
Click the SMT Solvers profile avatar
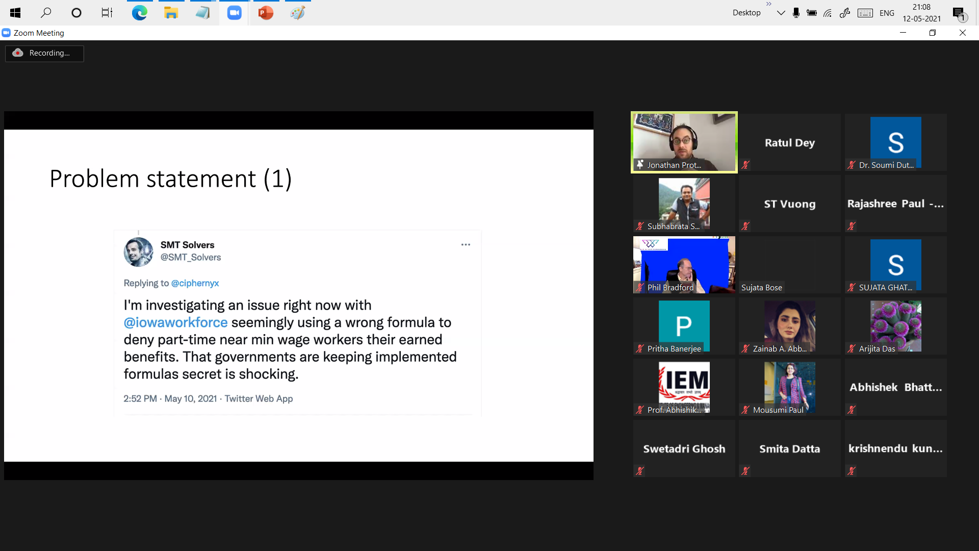[138, 252]
